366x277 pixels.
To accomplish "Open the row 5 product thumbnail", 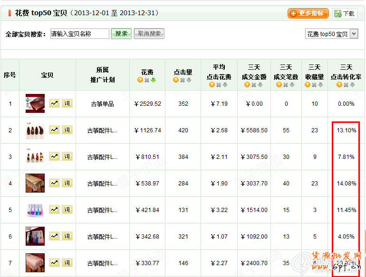I will tap(35, 210).
